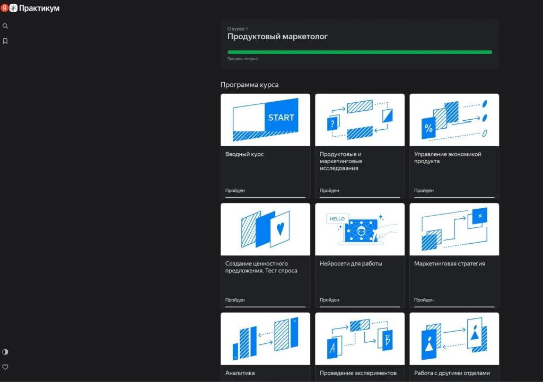The height and width of the screenshot is (382, 543).
Task: Click progress line under Нейросети для работы card
Action: coord(360,307)
